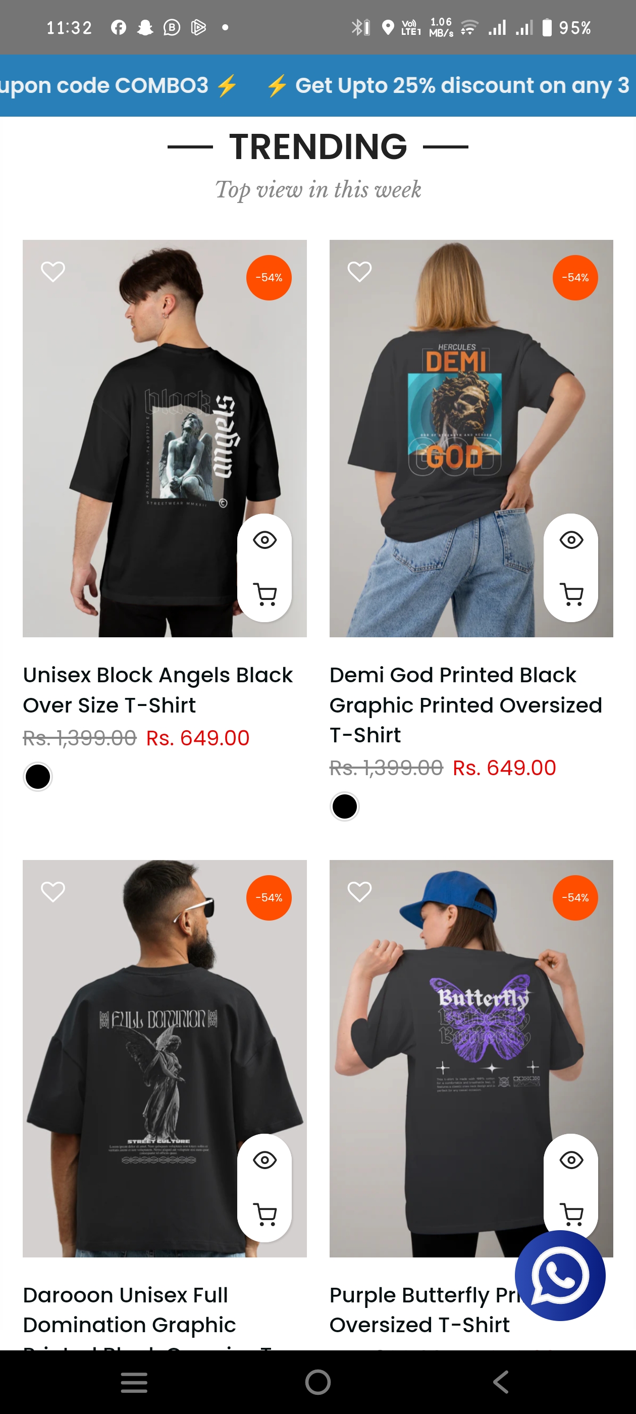
Task: Tap heart icon on Purple Butterfly shirt
Action: point(359,891)
